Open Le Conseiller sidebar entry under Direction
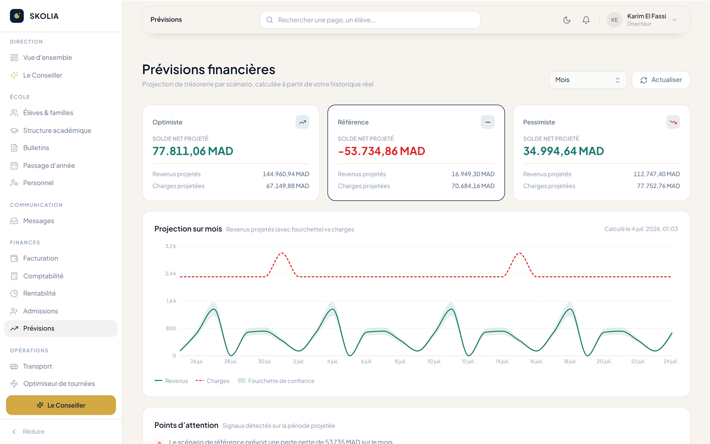 tap(61, 75)
